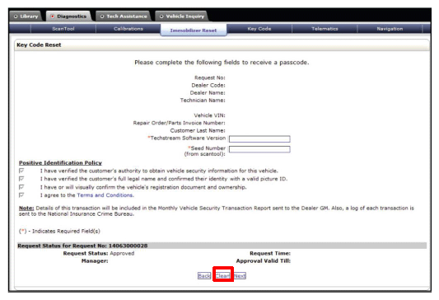Select the Telematics menu item
Viewport: 439px width, 300px height.
(x=325, y=29)
